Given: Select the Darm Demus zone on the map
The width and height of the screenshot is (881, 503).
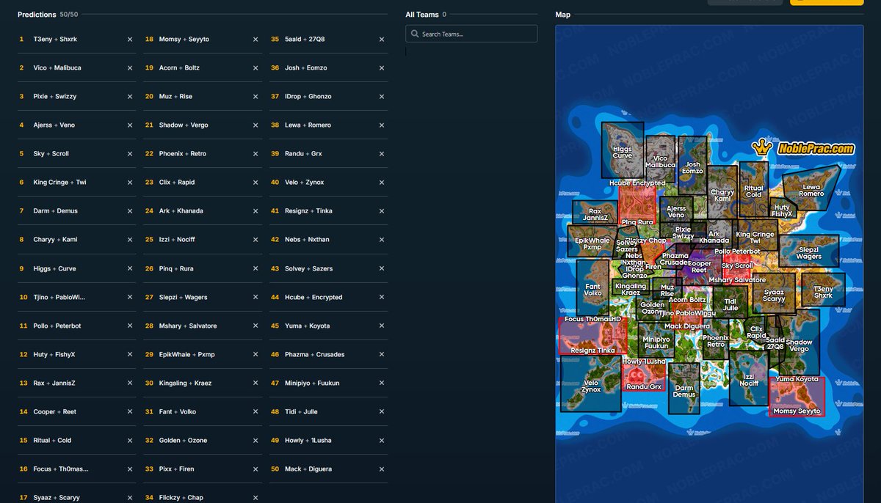Looking at the screenshot, I should pyautogui.click(x=684, y=389).
